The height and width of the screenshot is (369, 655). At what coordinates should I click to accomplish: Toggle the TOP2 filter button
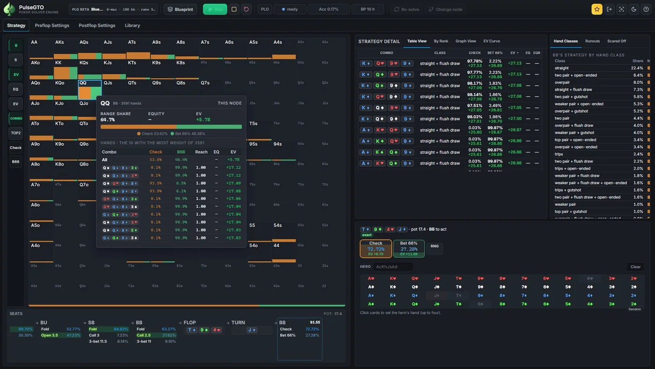click(x=16, y=133)
